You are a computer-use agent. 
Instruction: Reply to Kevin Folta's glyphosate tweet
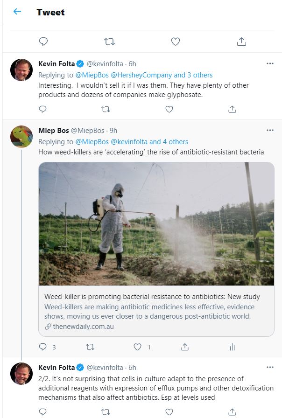[x=42, y=109]
